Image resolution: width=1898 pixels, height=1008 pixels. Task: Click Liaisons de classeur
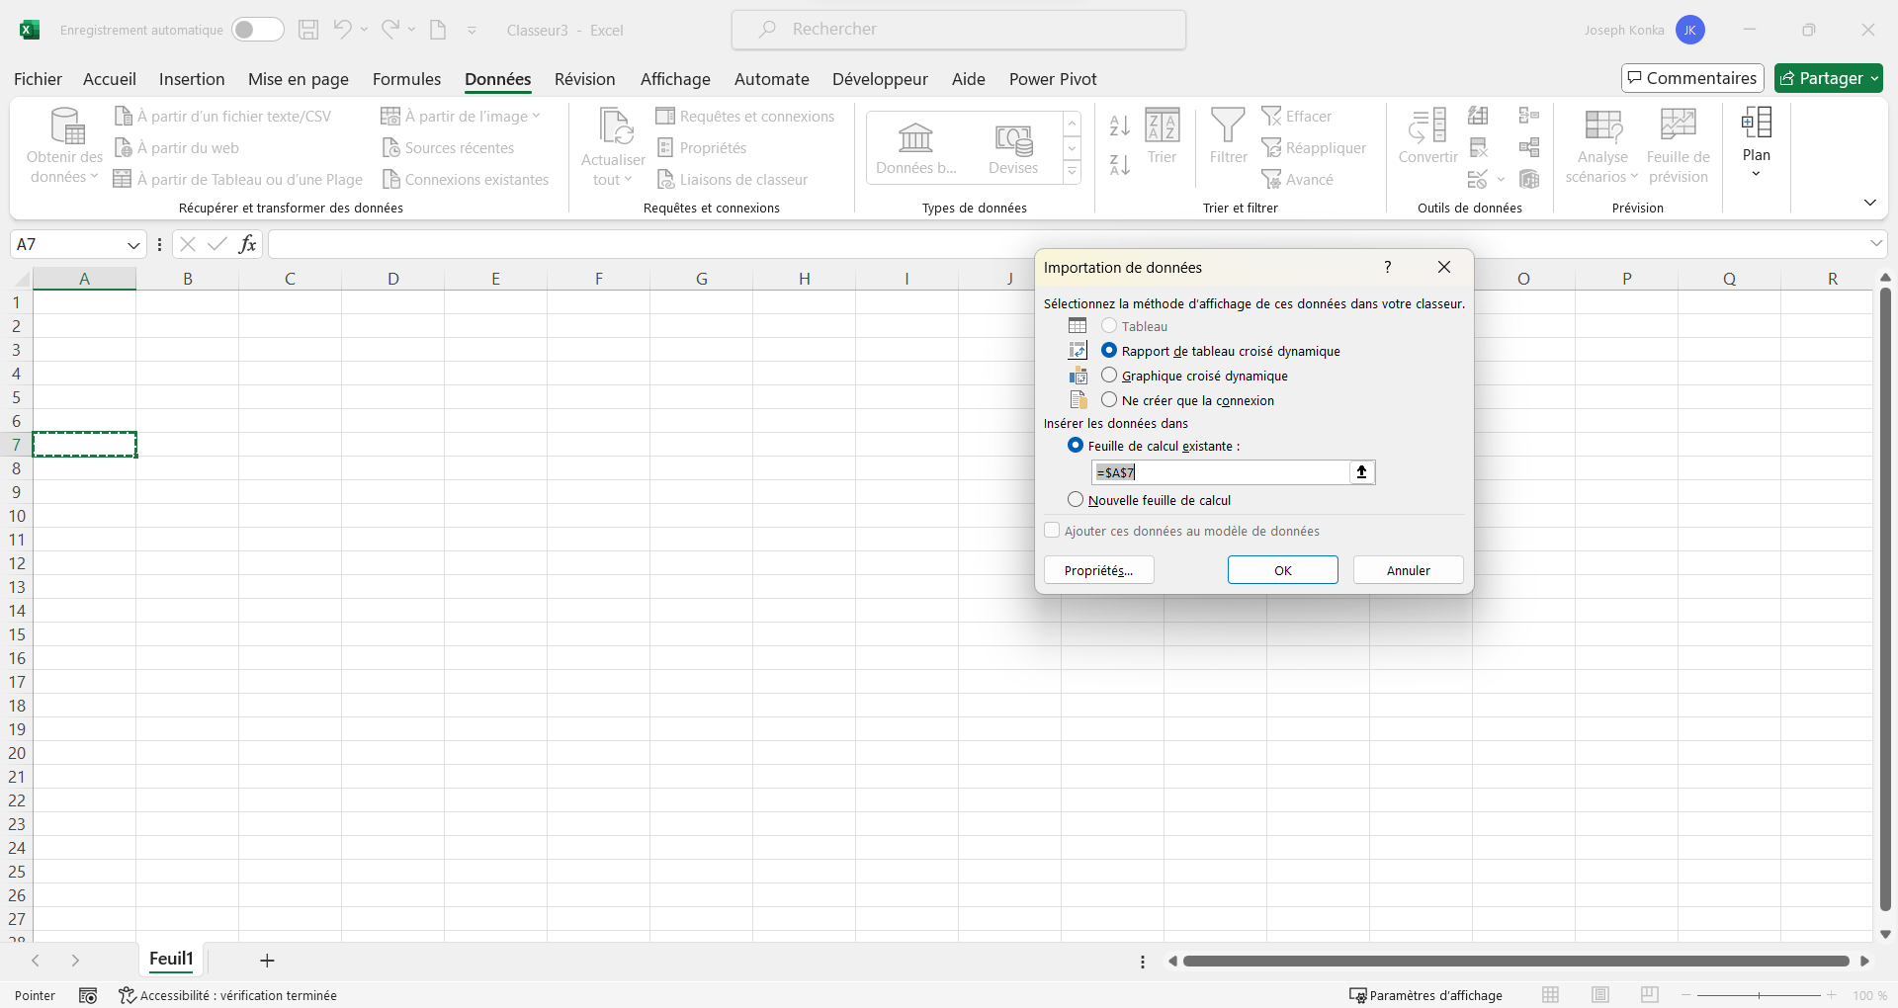point(733,180)
